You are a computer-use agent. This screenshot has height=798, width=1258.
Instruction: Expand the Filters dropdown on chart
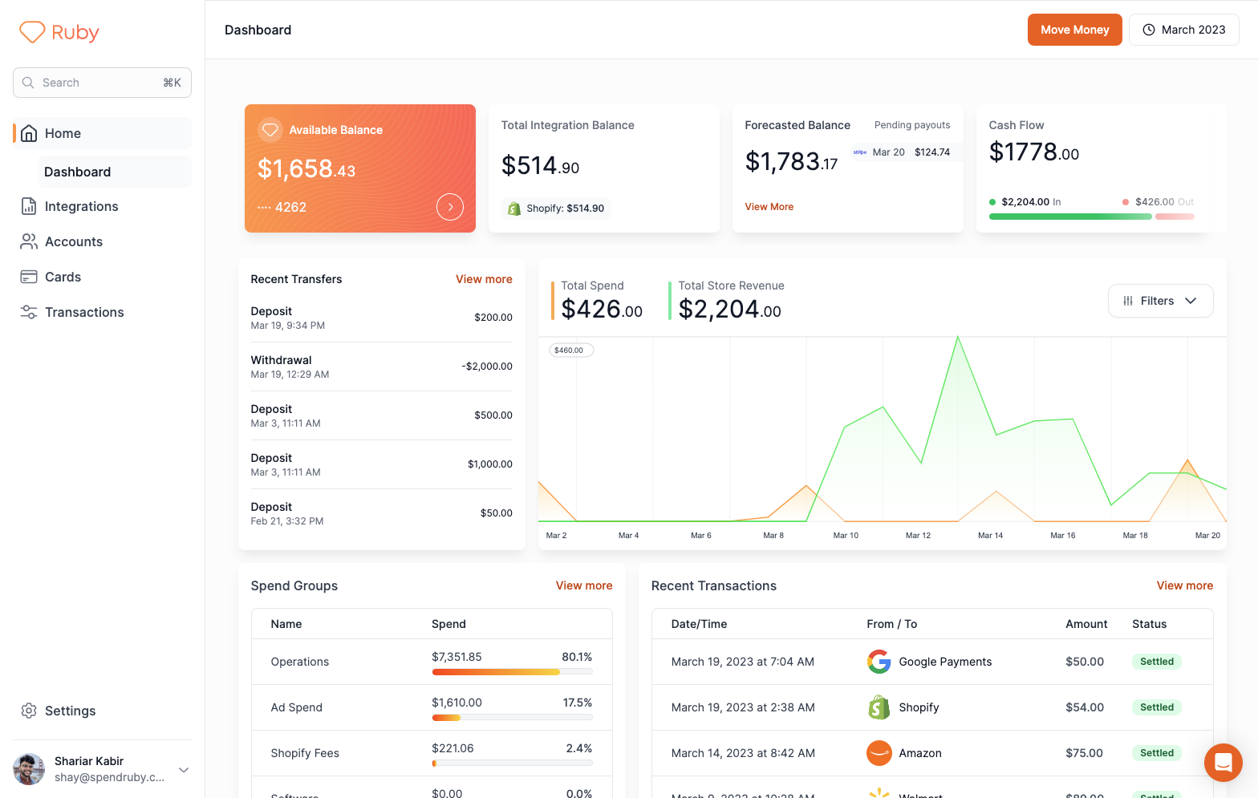1160,301
